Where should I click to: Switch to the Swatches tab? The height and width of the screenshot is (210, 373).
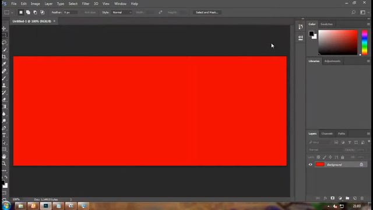(x=326, y=24)
